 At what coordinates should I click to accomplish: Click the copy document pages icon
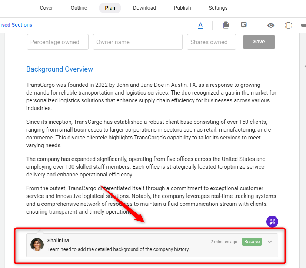(226, 25)
